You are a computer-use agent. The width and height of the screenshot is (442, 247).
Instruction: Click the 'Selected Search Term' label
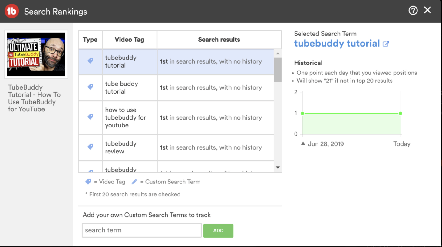coord(325,34)
